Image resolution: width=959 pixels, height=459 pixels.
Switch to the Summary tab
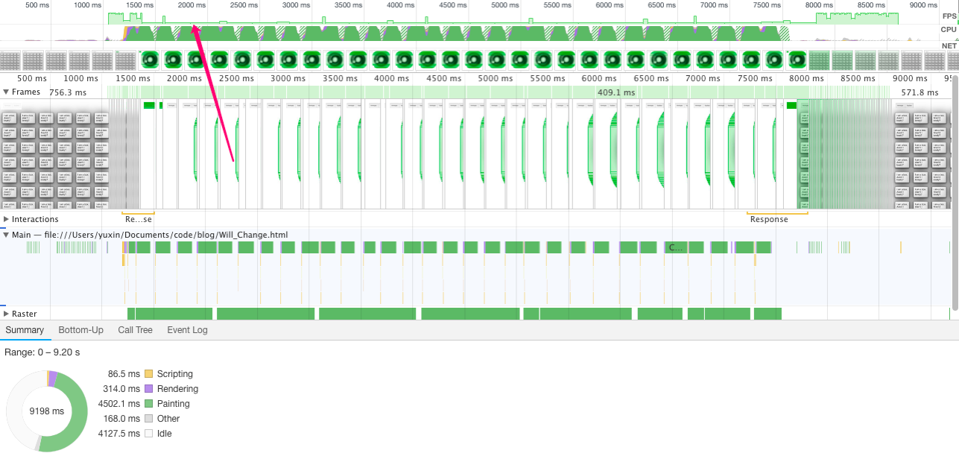25,330
